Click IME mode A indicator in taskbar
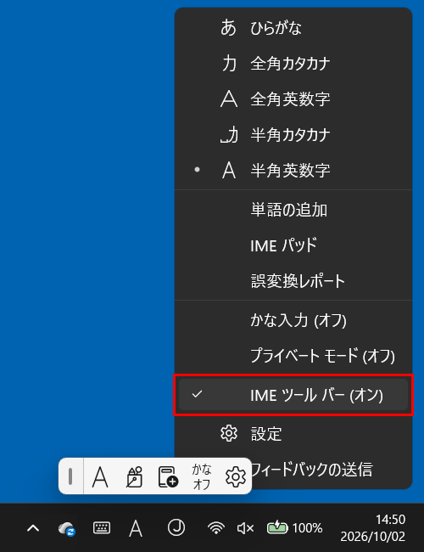The image size is (424, 552). pyautogui.click(x=136, y=528)
